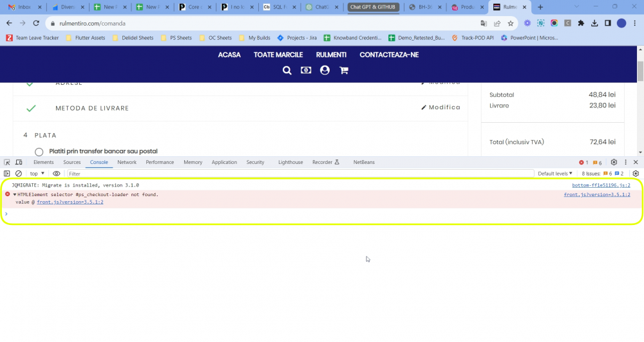Open the shopping cart icon

344,71
